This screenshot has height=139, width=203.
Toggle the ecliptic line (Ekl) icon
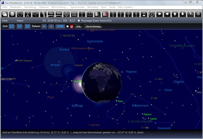coord(59,14)
